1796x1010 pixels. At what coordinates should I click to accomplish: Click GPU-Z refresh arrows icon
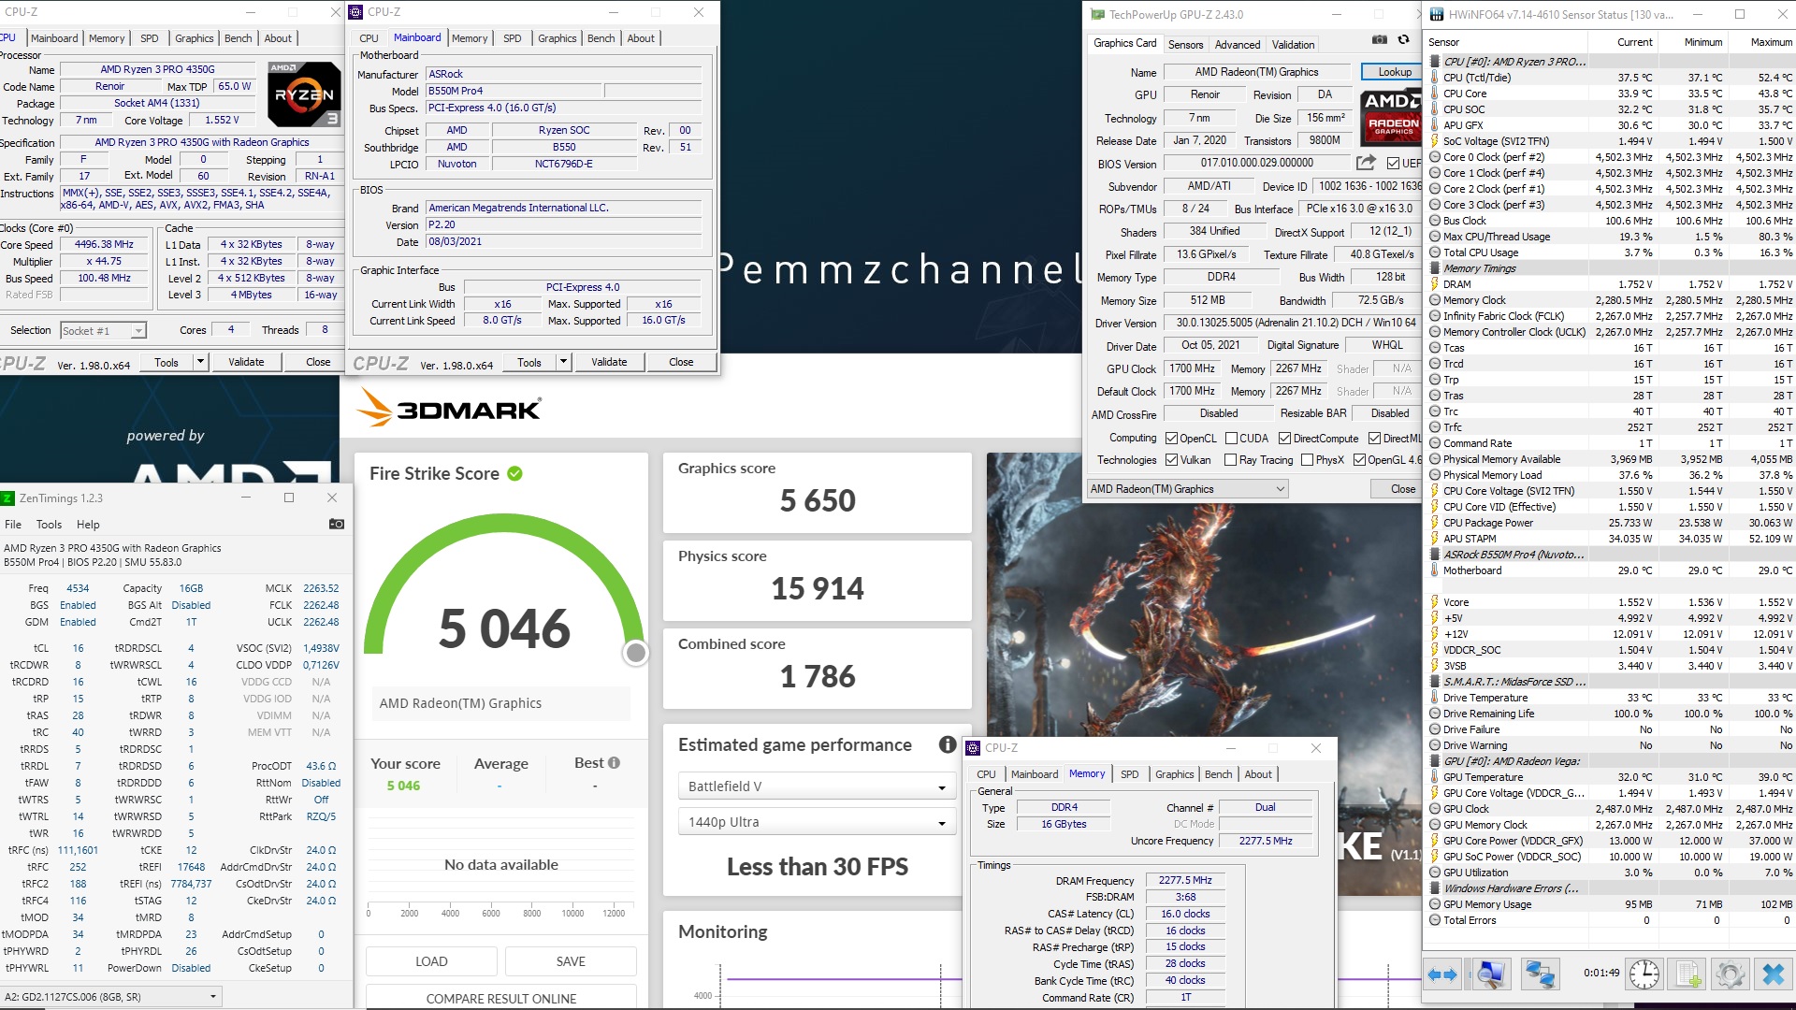[1403, 39]
